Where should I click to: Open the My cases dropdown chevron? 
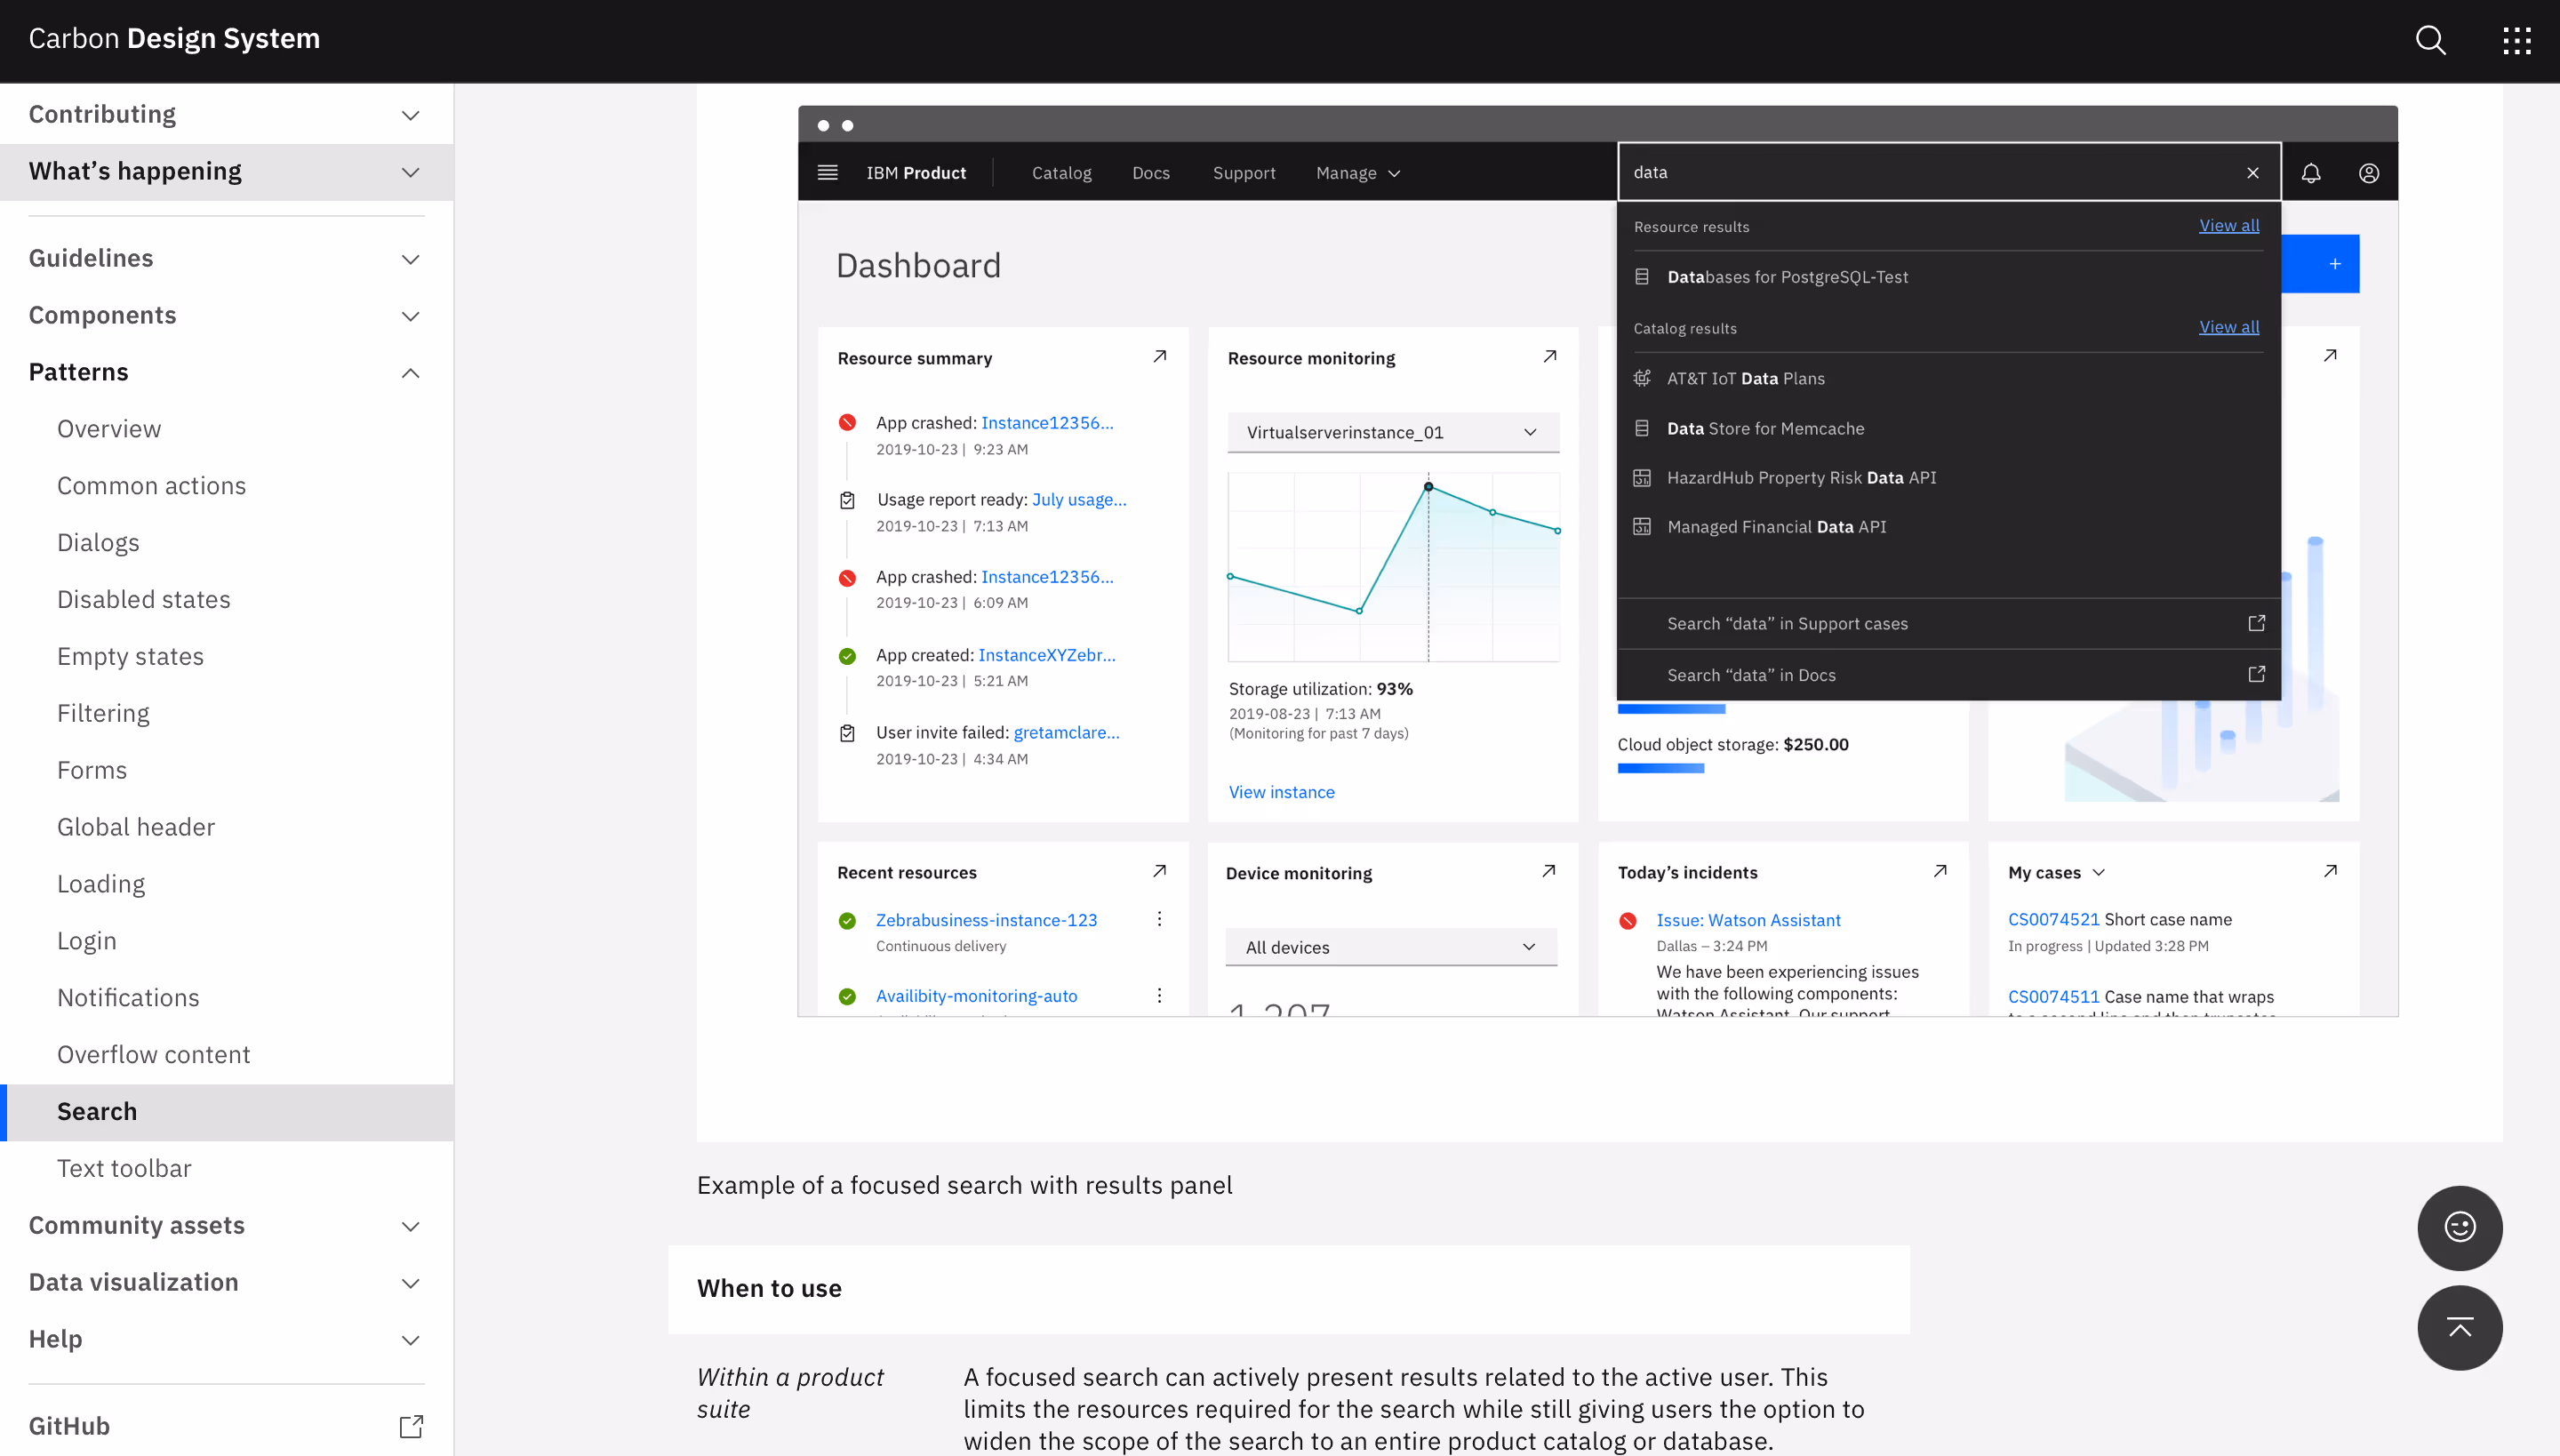coord(2098,872)
